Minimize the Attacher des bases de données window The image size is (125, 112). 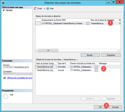pos(108,2)
